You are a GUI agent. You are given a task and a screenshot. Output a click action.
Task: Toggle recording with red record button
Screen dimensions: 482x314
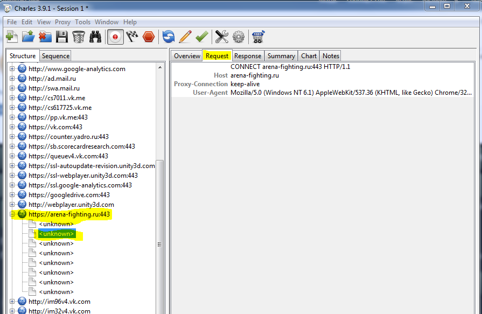[x=115, y=37]
